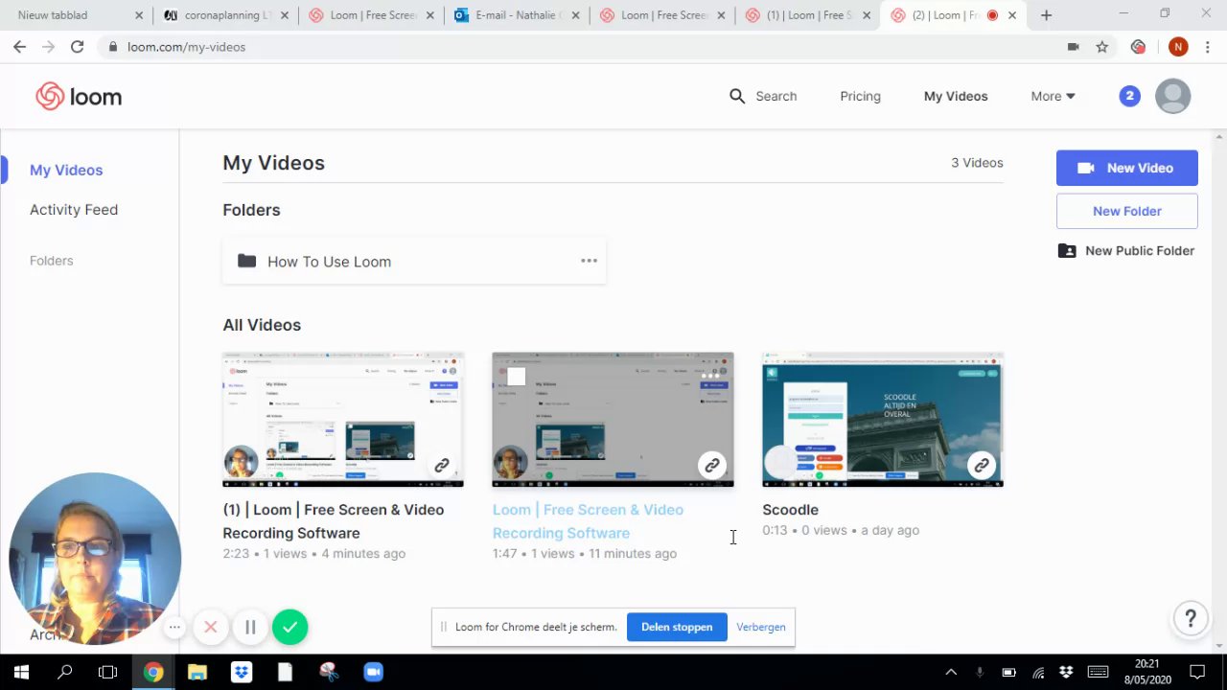Switch to the coronaplanning tab

(x=225, y=15)
